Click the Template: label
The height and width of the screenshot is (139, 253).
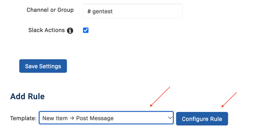23,118
